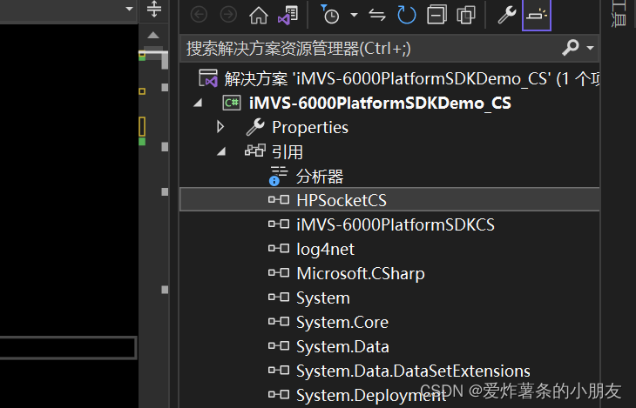Viewport: 636px width, 408px height.
Task: Click the System reference icon
Action: (279, 297)
